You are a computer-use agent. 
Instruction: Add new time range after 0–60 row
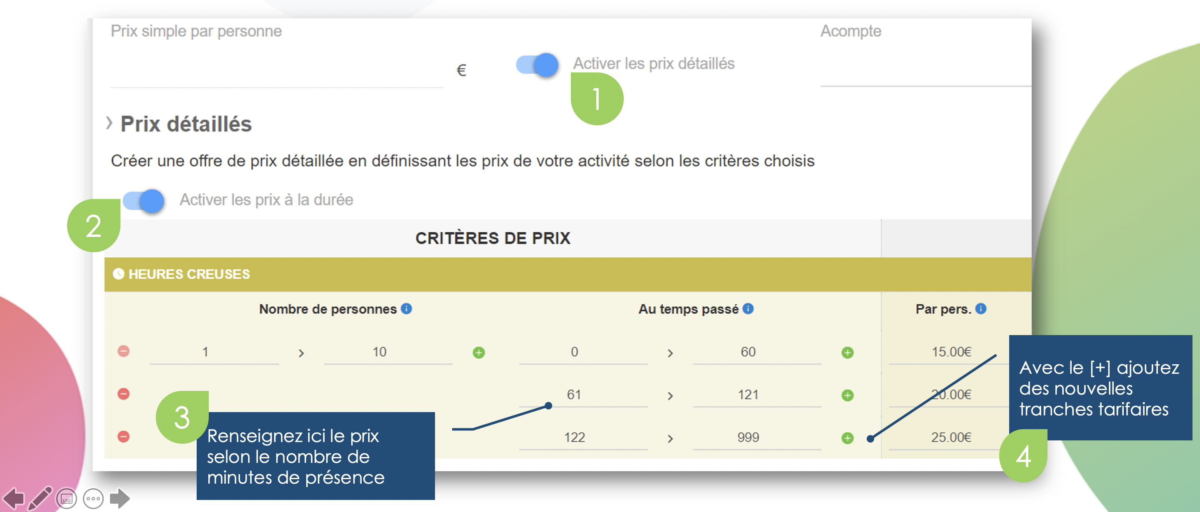pos(847,353)
